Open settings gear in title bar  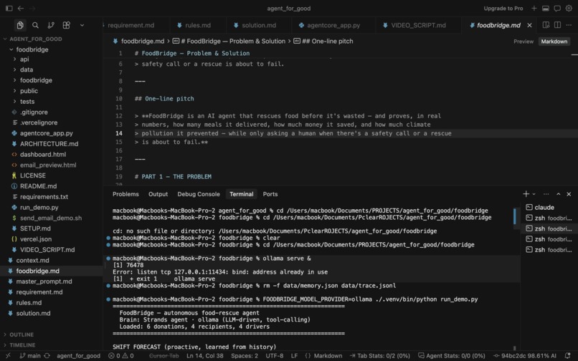point(569,8)
